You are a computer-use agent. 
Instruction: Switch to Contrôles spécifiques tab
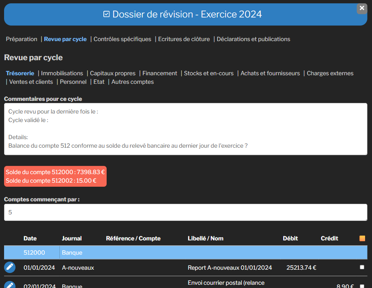122,39
